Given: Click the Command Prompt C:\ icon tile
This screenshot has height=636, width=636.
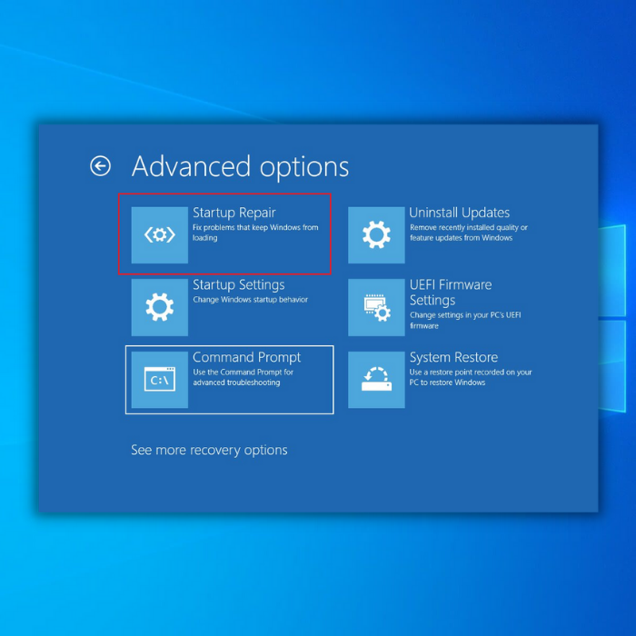Looking at the screenshot, I should (x=159, y=379).
